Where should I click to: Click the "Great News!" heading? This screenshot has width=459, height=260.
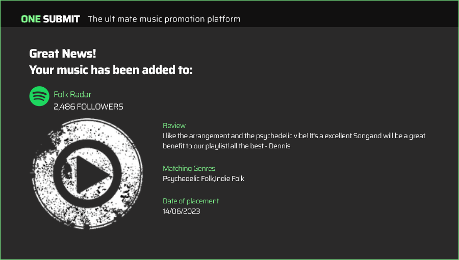click(63, 54)
